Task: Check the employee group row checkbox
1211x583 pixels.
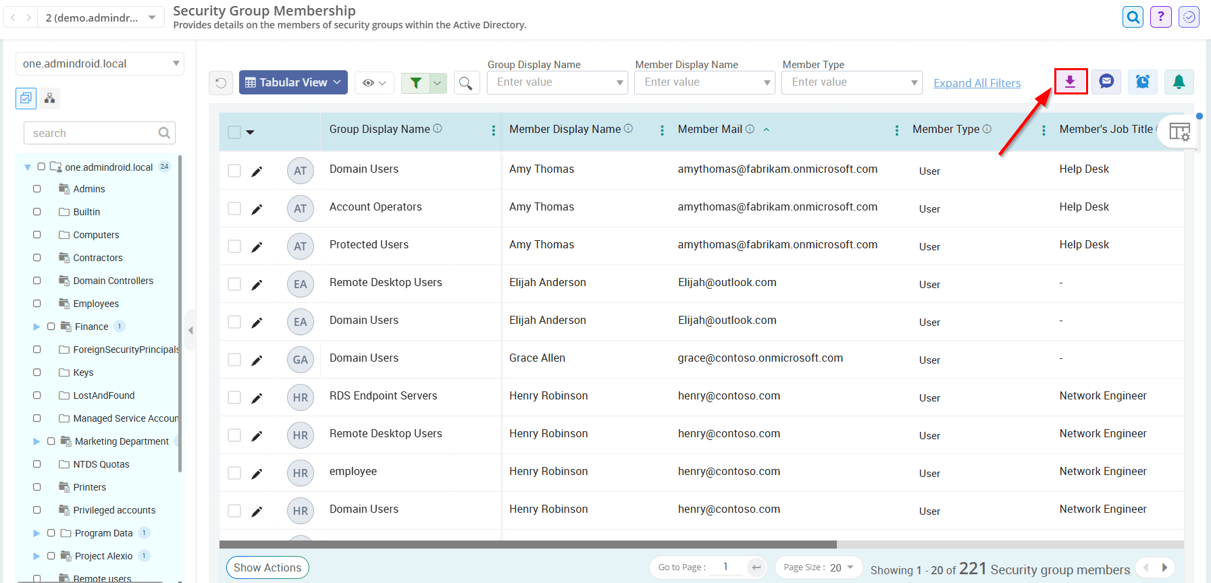Action: click(x=234, y=473)
